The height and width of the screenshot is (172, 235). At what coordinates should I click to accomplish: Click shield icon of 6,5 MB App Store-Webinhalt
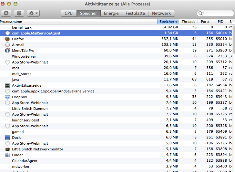7,126
